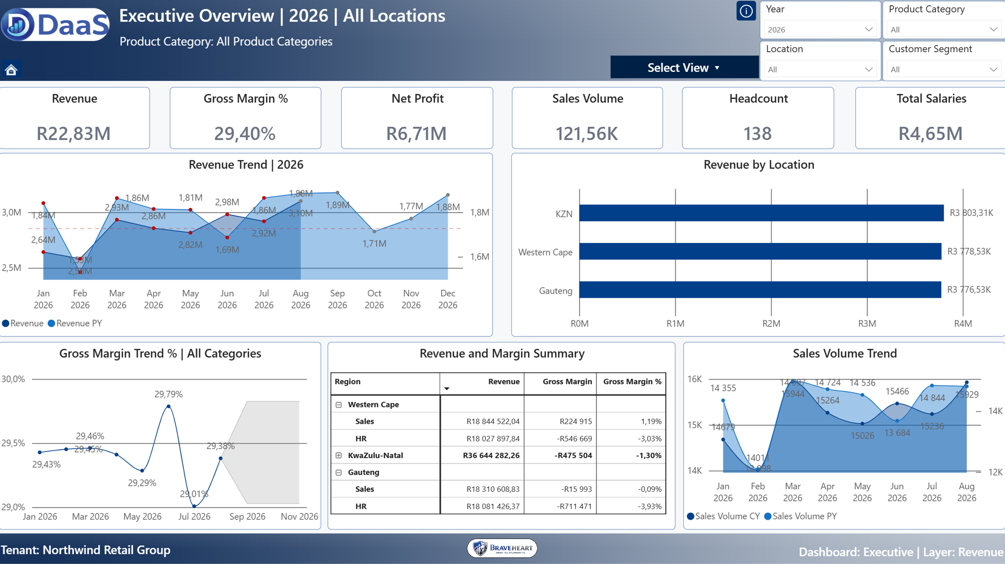Click the 29,01% data point label

[194, 494]
